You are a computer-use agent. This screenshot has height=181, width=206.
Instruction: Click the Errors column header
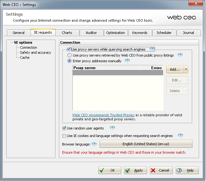pyautogui.click(x=152, y=68)
